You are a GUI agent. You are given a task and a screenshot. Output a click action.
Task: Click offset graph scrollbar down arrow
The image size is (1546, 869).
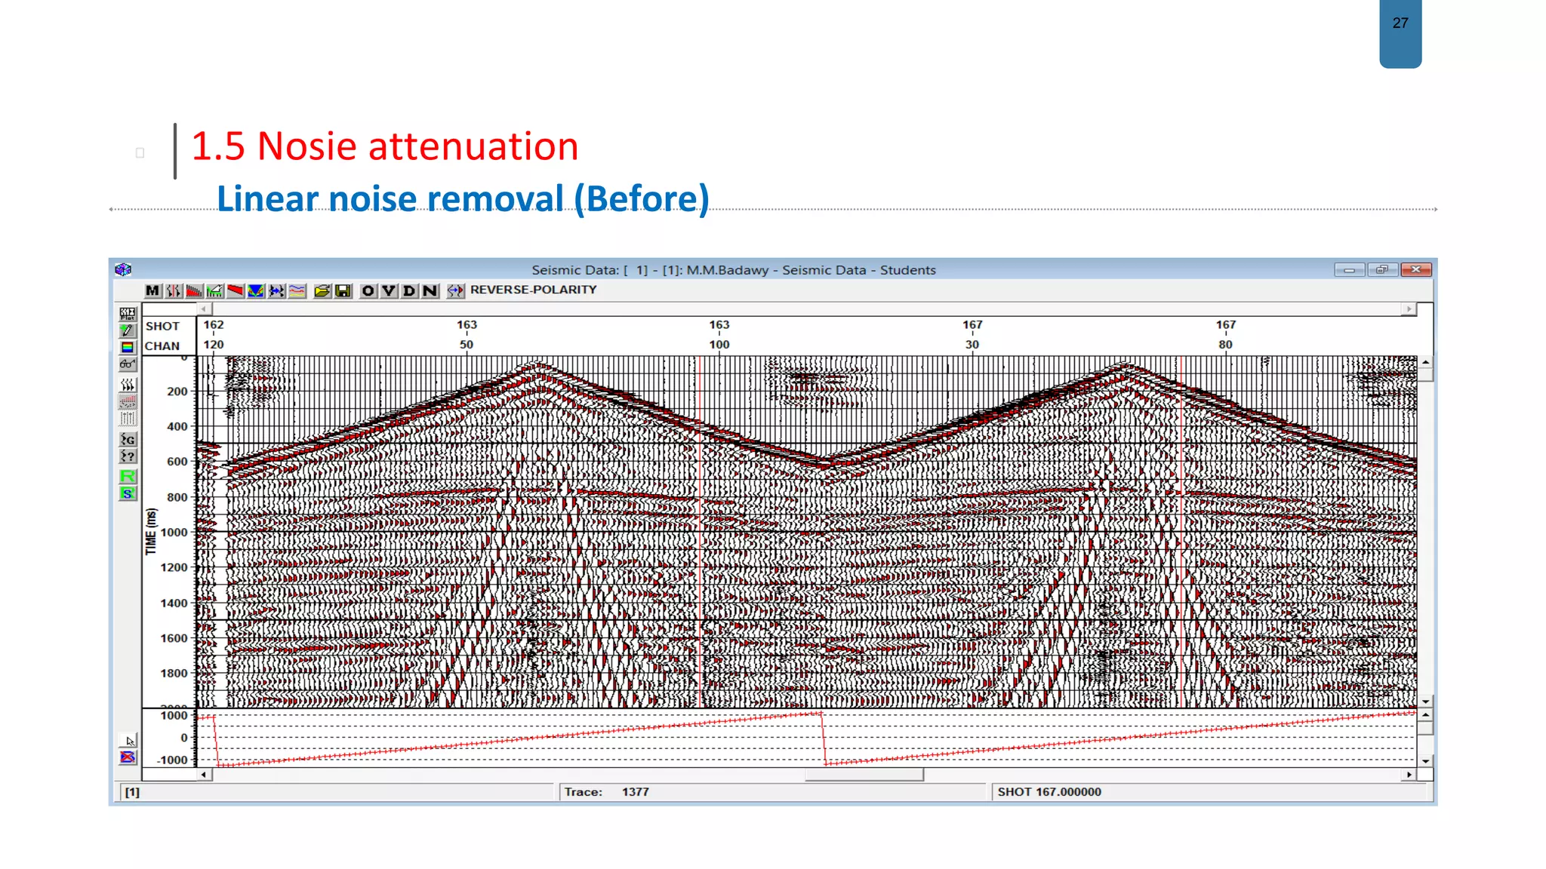pyautogui.click(x=1425, y=761)
